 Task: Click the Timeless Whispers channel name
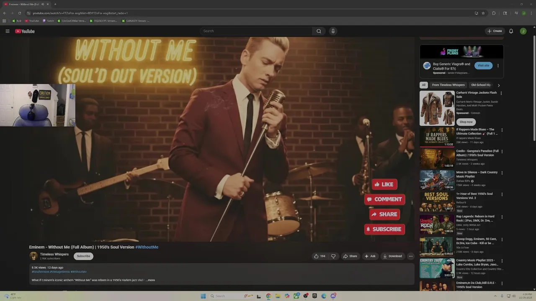click(x=54, y=254)
